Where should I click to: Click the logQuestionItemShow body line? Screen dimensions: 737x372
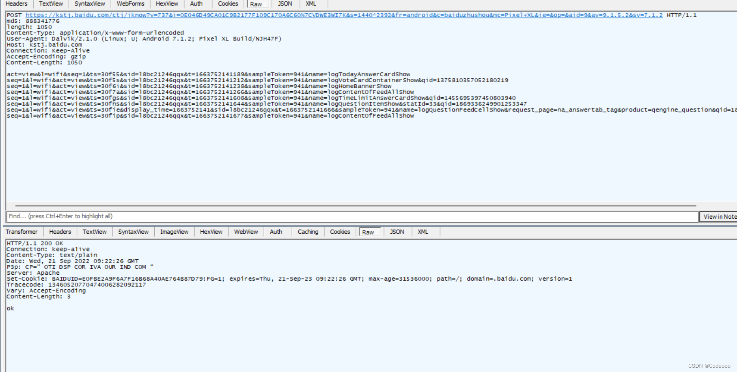click(267, 104)
